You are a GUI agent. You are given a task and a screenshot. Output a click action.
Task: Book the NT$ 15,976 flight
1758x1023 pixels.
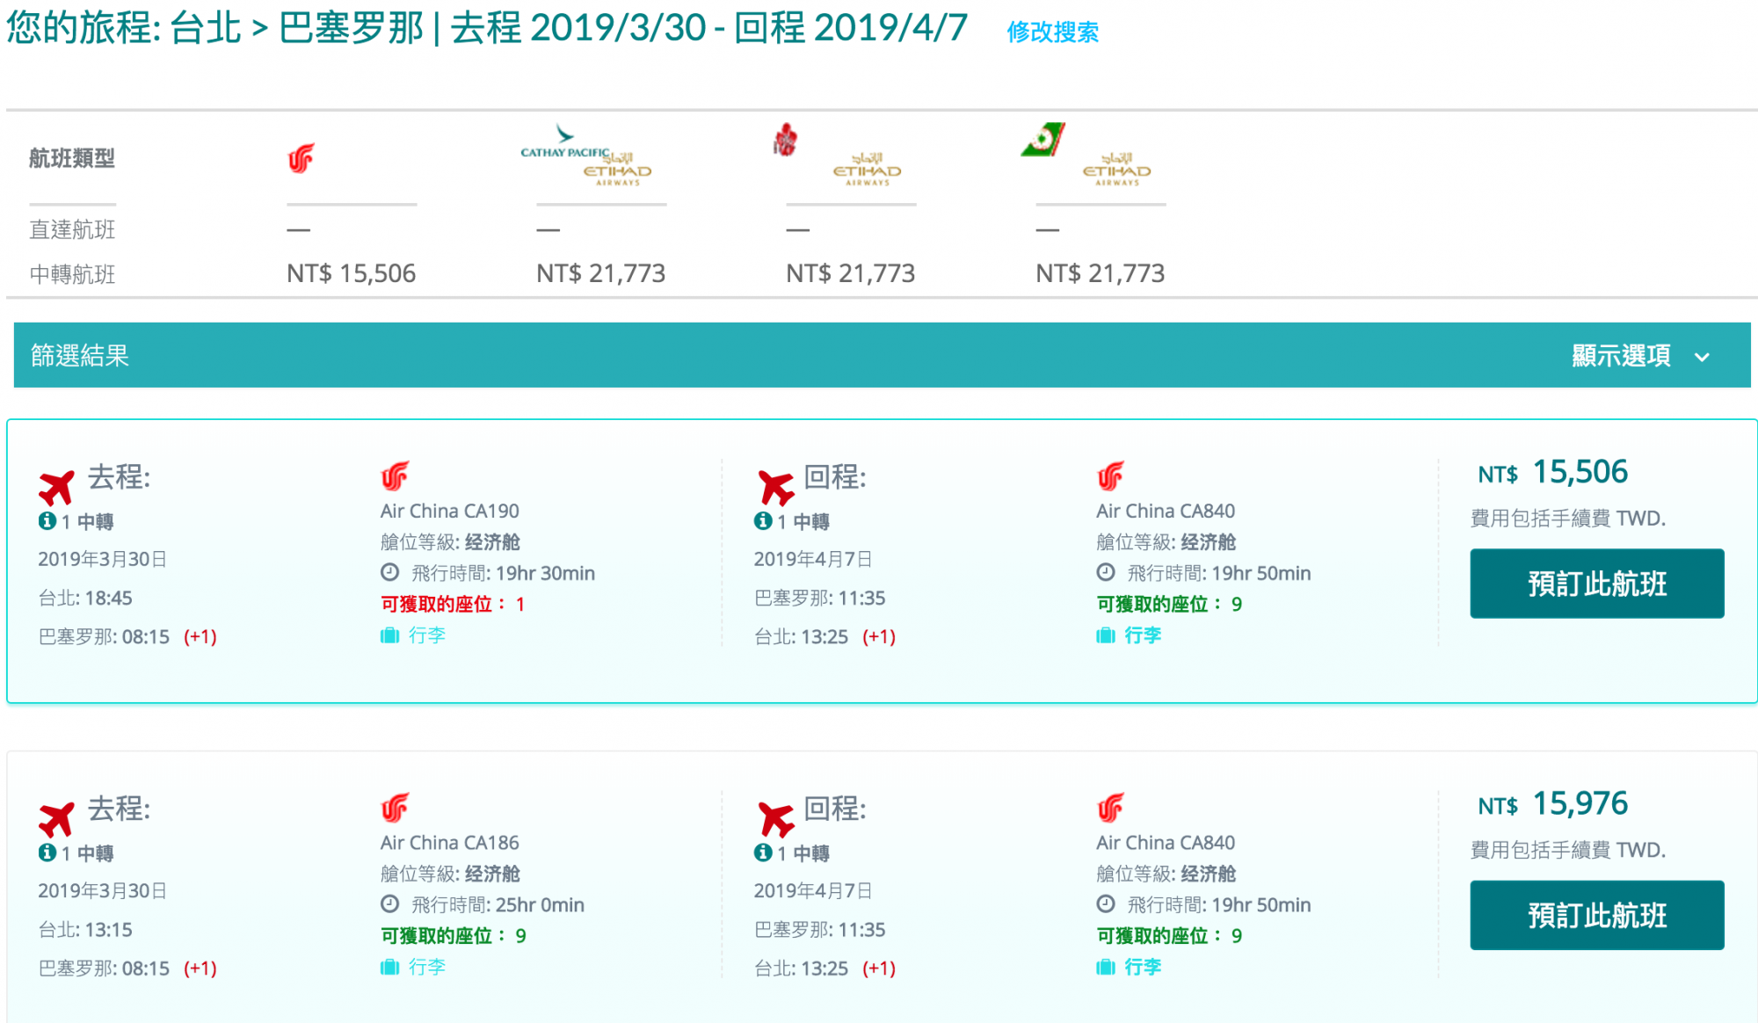(x=1596, y=915)
